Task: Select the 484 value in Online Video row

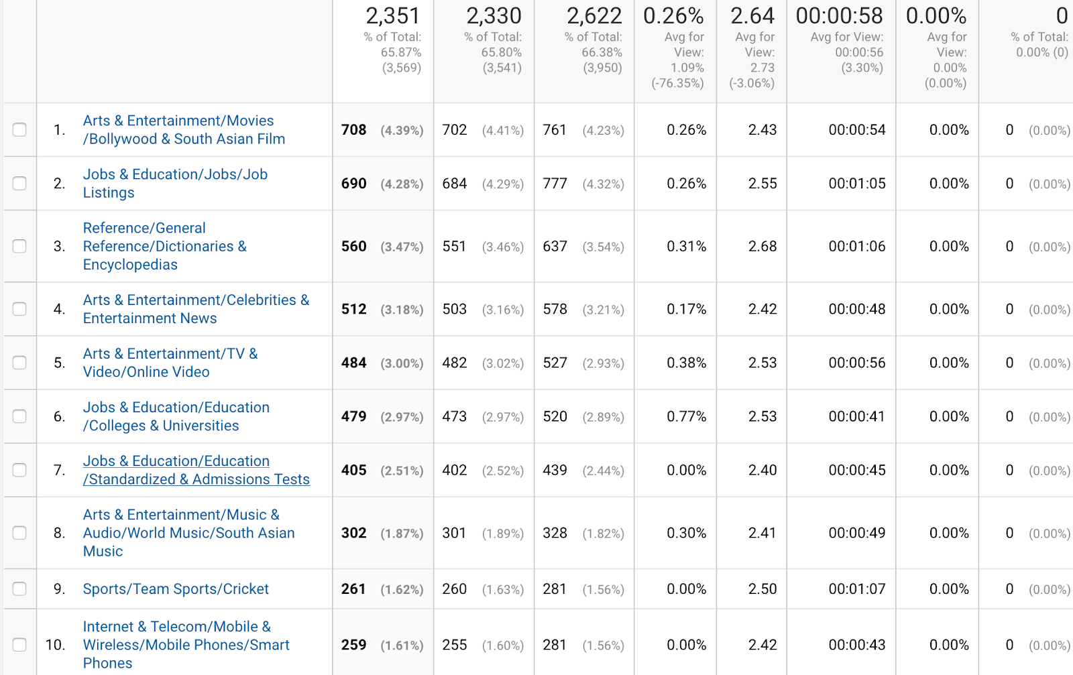Action: point(354,363)
